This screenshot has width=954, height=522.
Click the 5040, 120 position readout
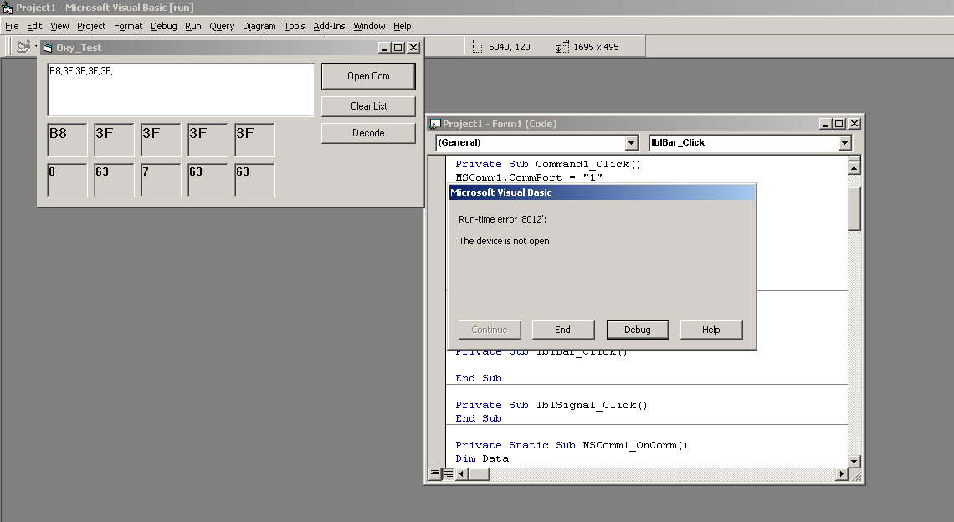pos(510,47)
